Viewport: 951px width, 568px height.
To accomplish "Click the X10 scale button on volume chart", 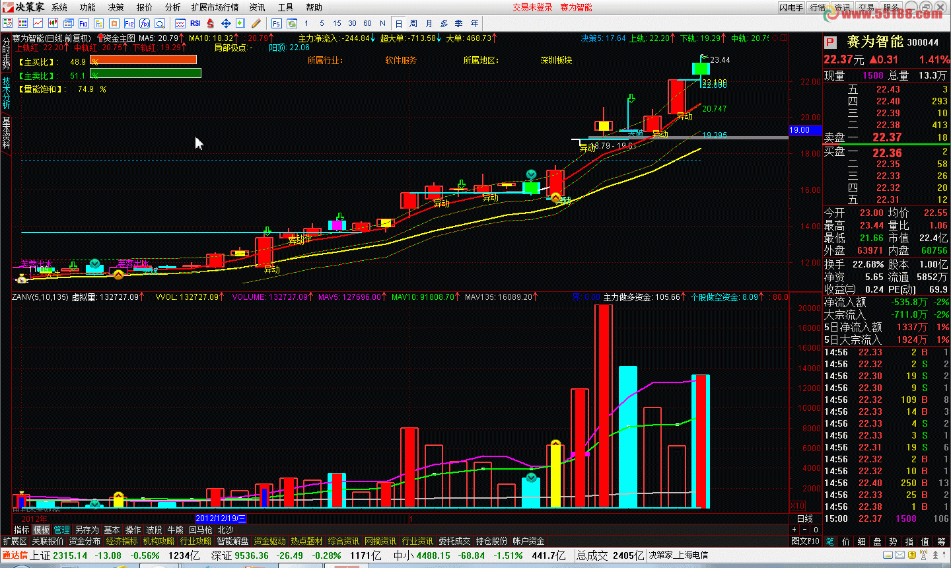I will [x=798, y=505].
